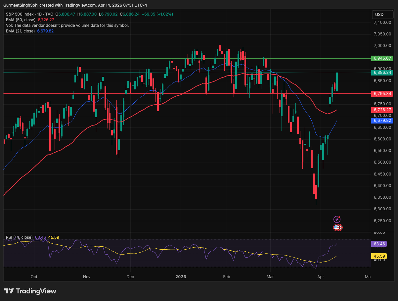The image size is (398, 301).
Task: Click the purple lightning event icon
Action: click(337, 219)
